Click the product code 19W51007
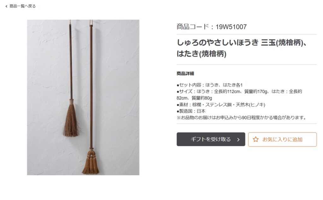 point(231,27)
